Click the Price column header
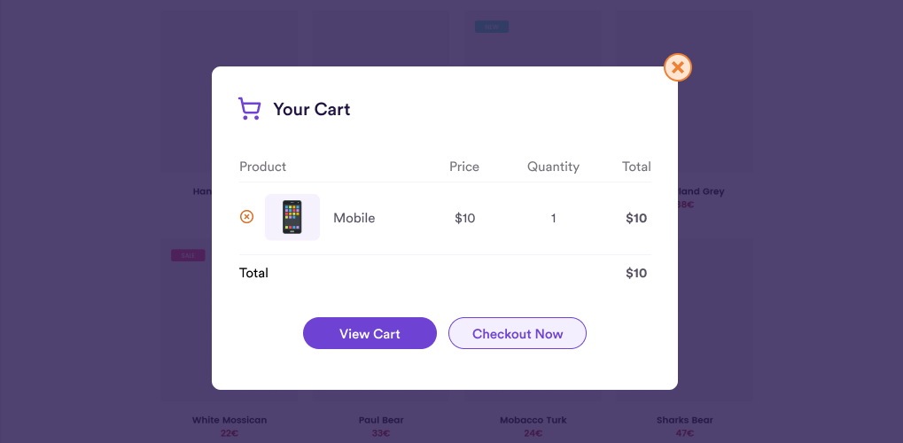903x443 pixels. 464,167
